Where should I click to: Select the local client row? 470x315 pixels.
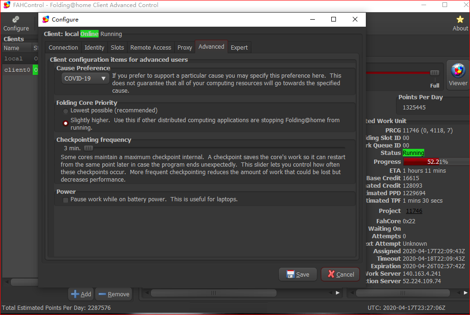20,59
